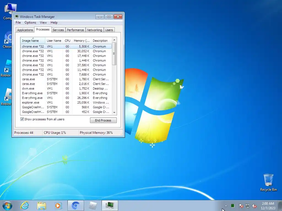Sort by CPU column header
Viewport: 282px width, 211px height.
tap(67, 41)
